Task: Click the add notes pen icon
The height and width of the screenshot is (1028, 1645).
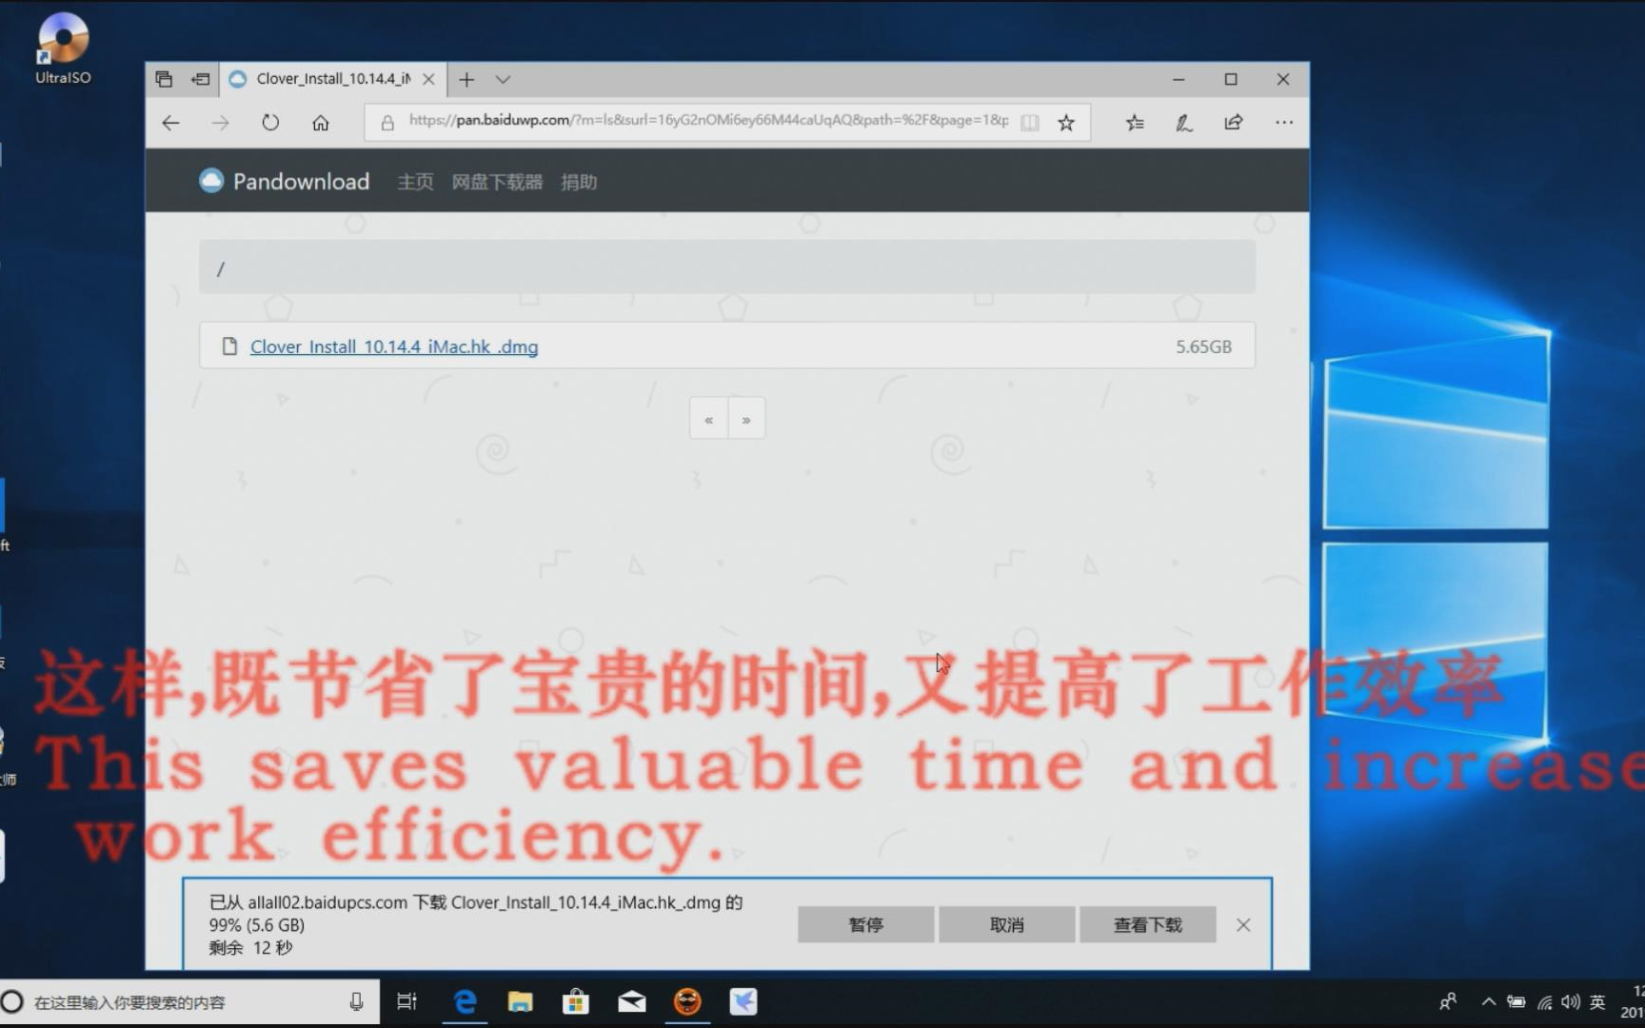Action: 1184,123
